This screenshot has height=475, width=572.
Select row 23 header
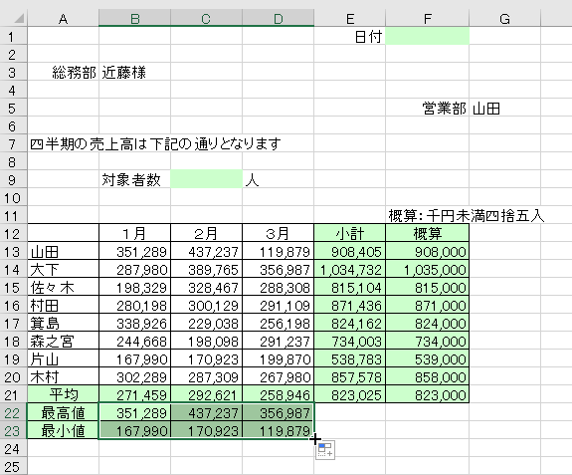click(13, 430)
